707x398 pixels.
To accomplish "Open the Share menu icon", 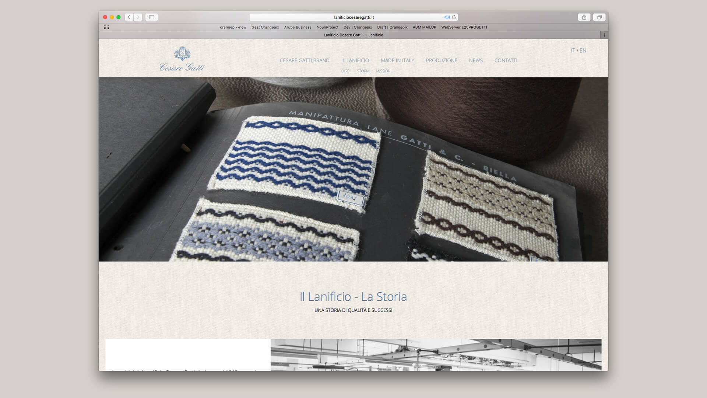I will [x=584, y=17].
